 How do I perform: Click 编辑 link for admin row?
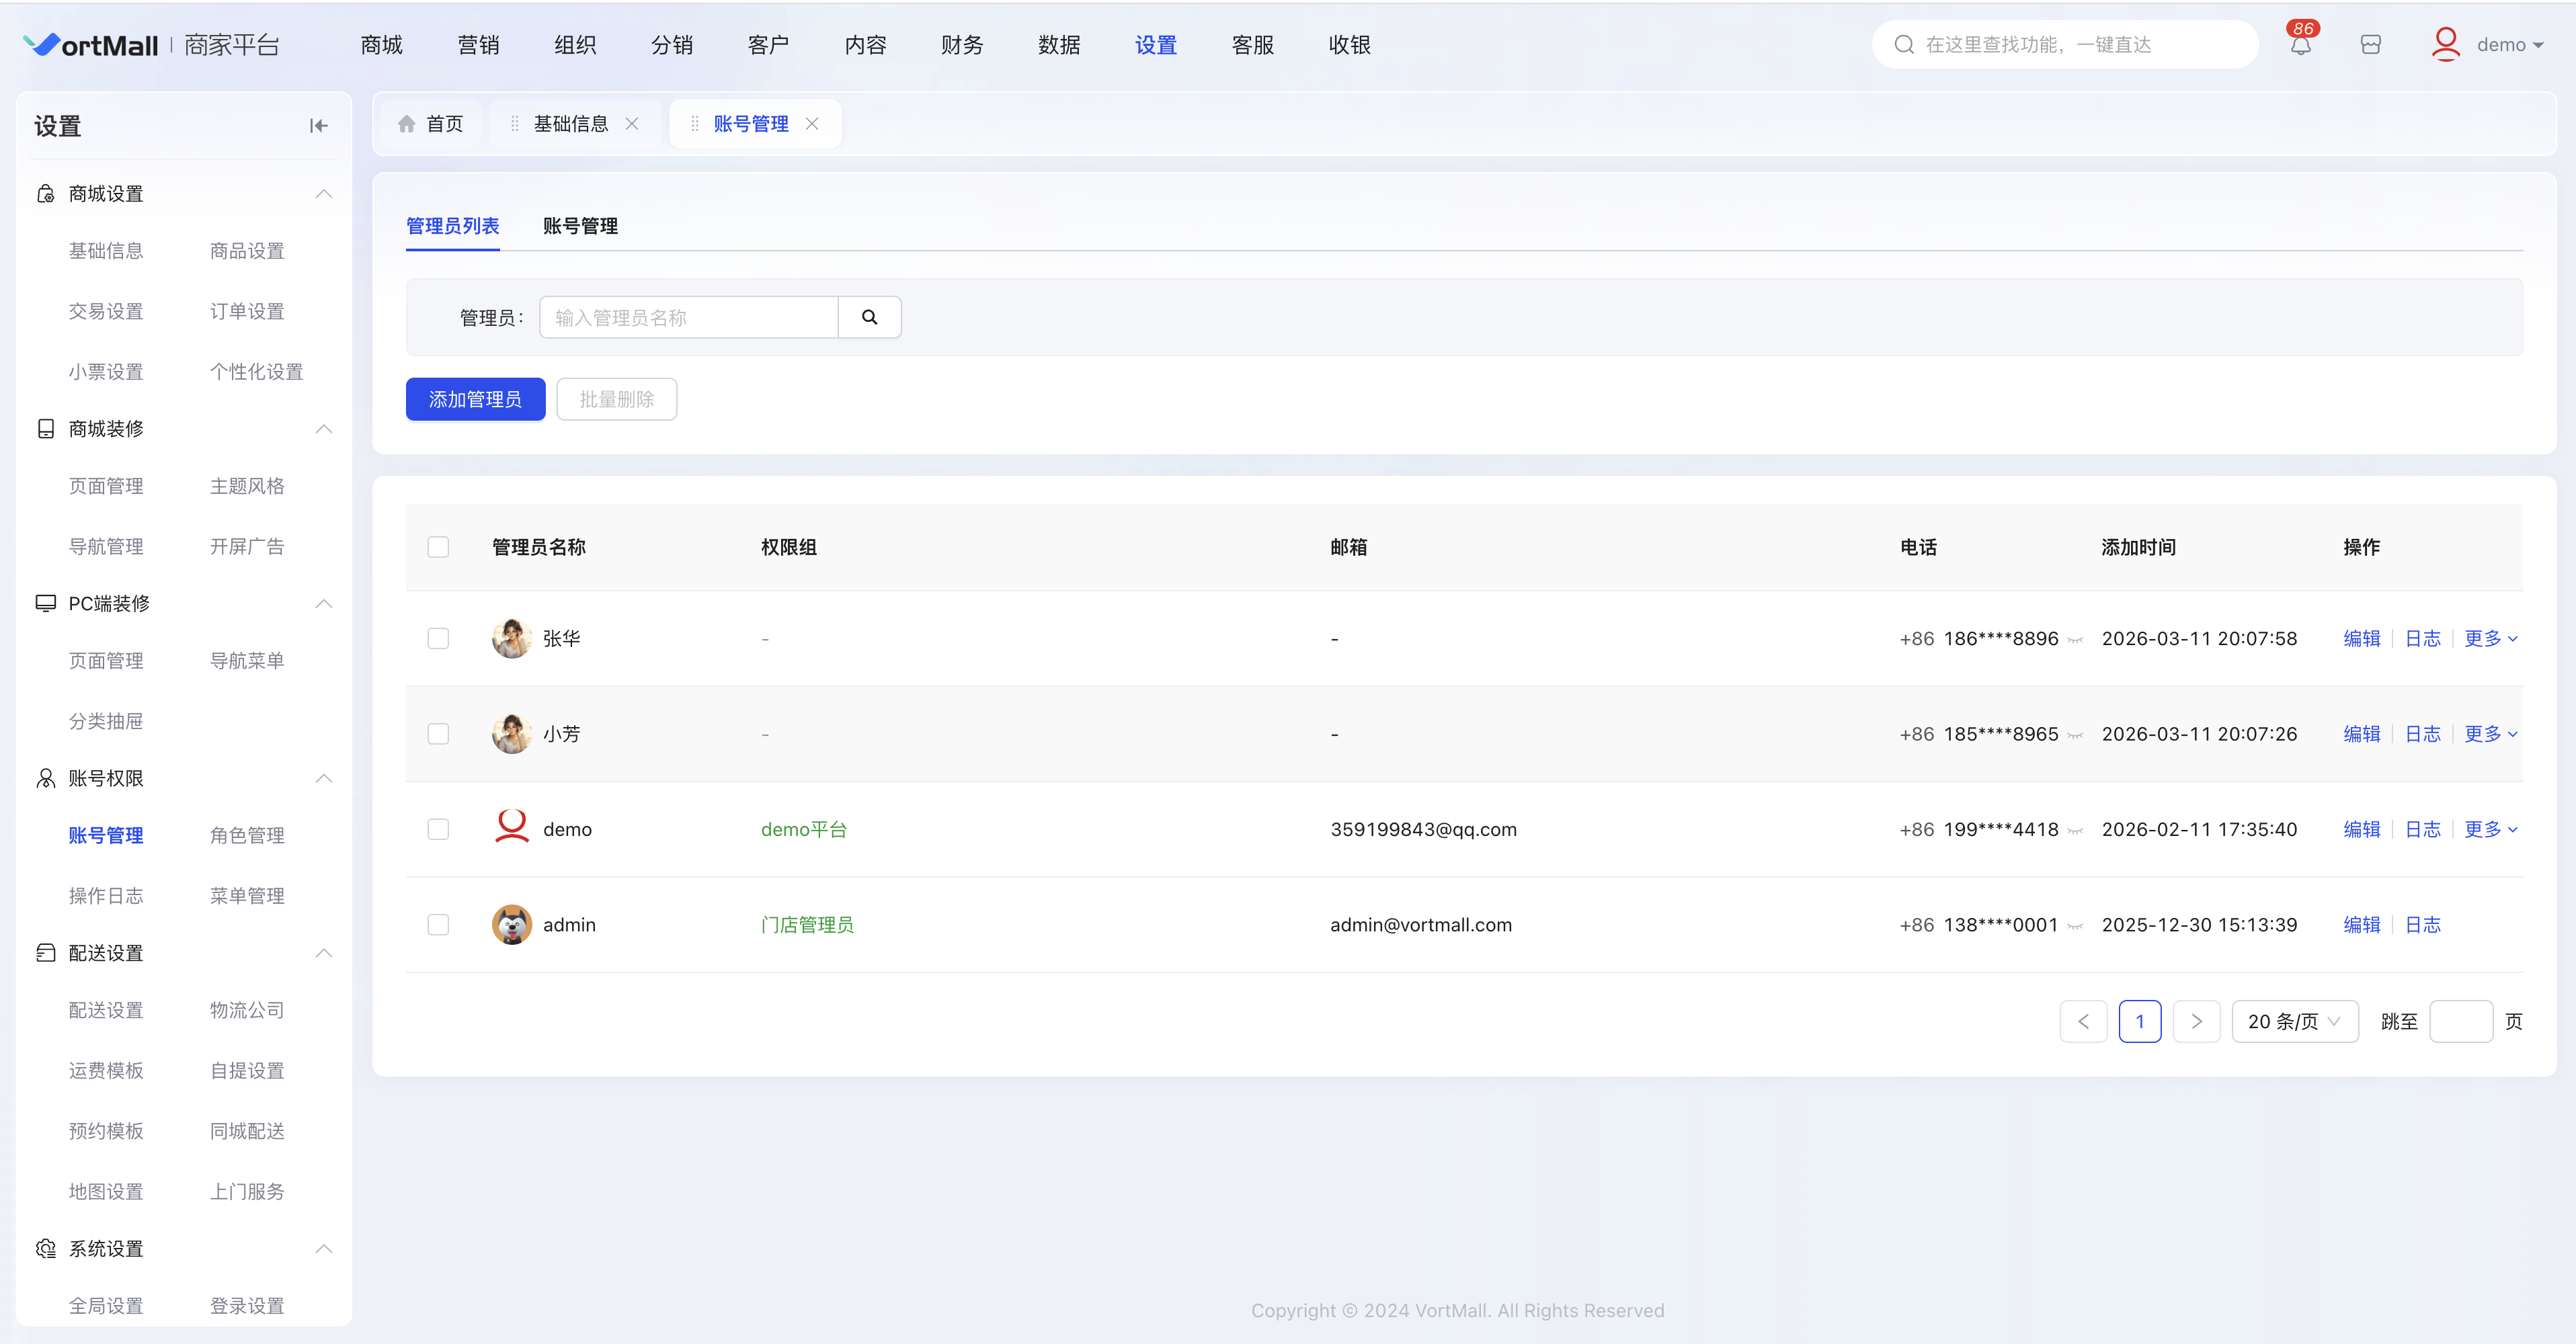tap(2361, 925)
